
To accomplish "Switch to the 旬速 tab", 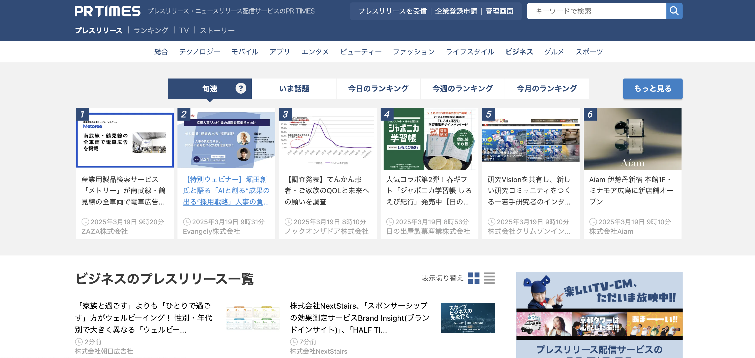I will point(210,89).
